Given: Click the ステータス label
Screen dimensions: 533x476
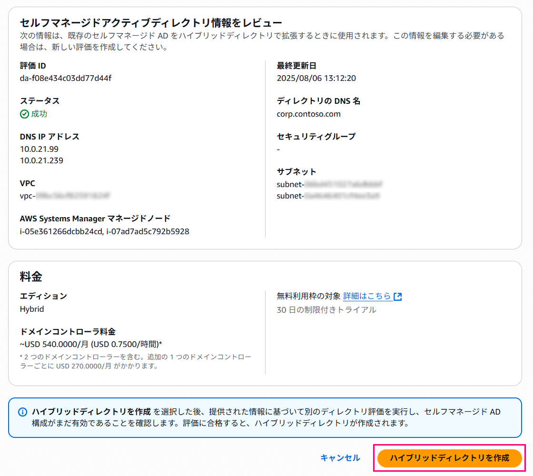Looking at the screenshot, I should pyautogui.click(x=40, y=101).
